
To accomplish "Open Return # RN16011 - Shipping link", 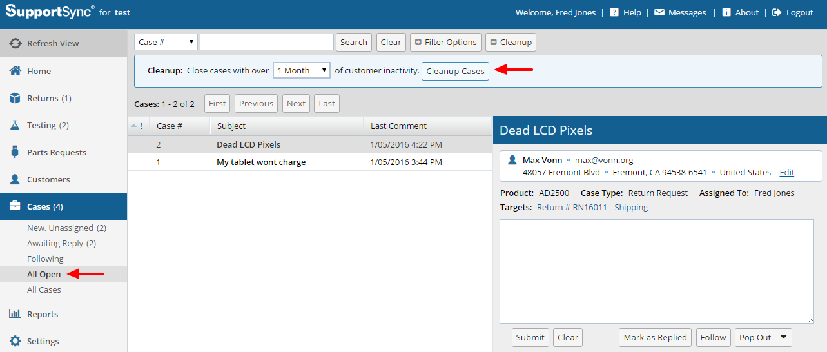I will pyautogui.click(x=592, y=207).
